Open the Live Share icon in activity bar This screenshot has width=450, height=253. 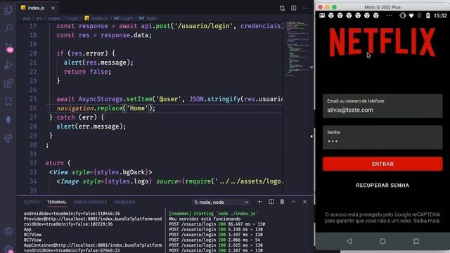click(x=8, y=138)
